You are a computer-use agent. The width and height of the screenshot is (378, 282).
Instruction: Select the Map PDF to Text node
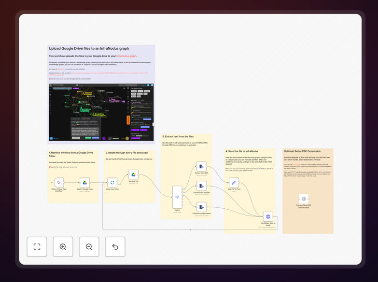pyautogui.click(x=234, y=183)
